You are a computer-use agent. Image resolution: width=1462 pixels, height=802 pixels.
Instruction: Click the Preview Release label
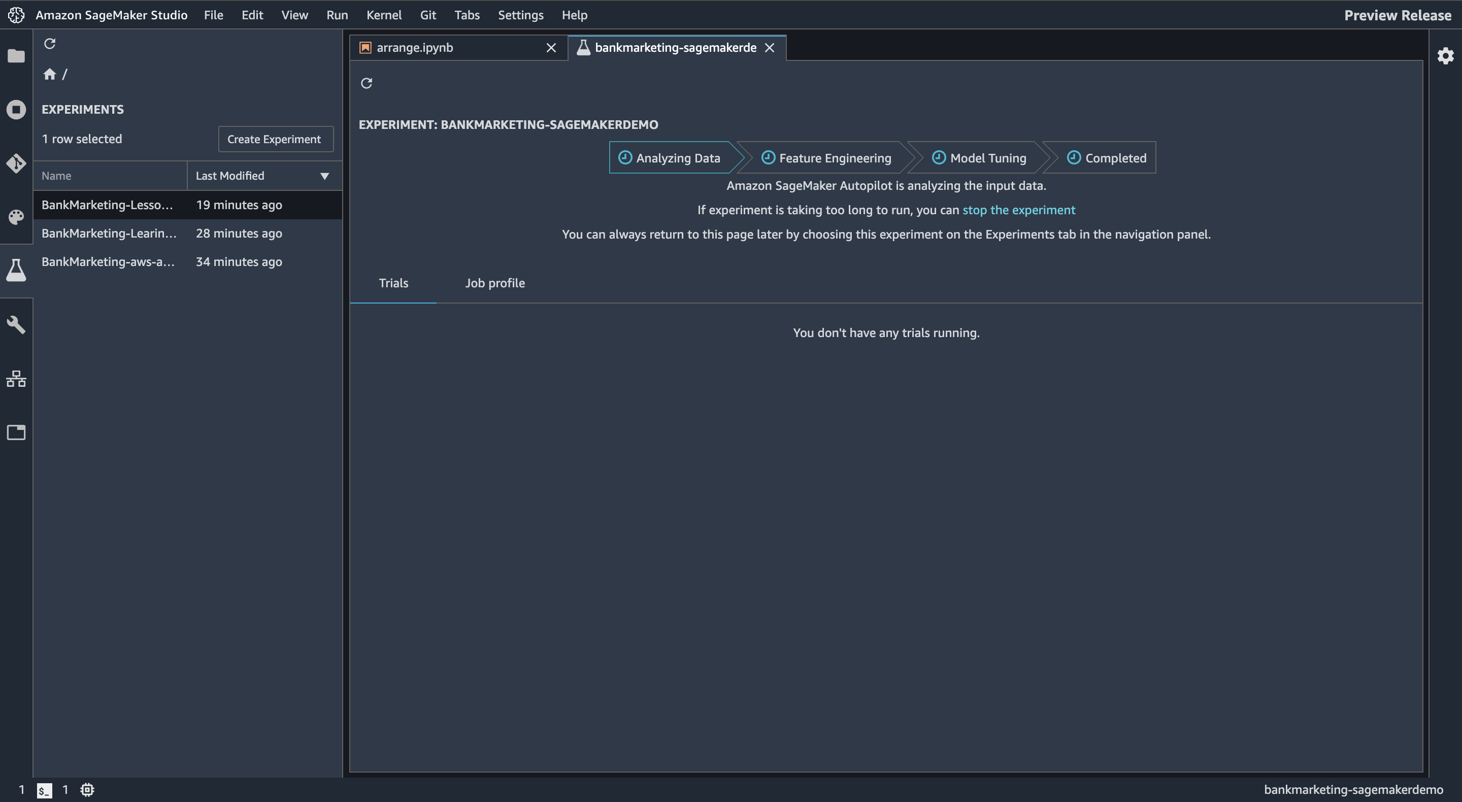click(x=1398, y=15)
